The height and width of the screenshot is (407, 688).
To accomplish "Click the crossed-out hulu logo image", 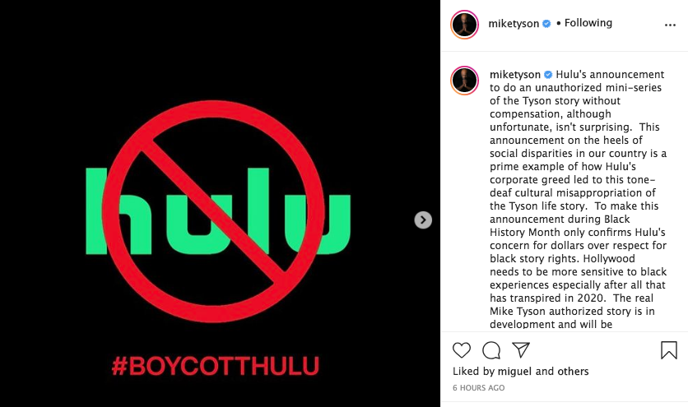I will point(218,211).
